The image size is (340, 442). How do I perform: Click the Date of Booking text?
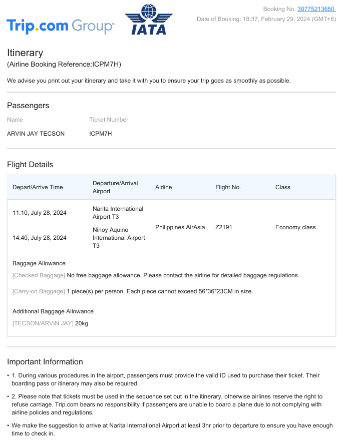266,19
